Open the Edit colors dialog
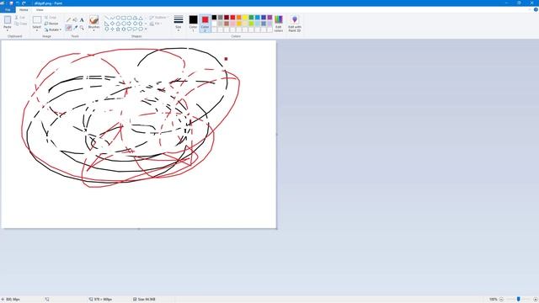Image resolution: width=539 pixels, height=303 pixels. [279, 24]
